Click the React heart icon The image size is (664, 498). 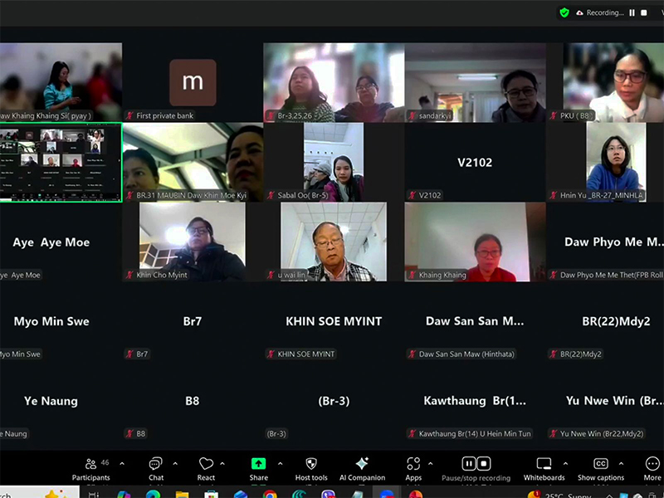pos(206,464)
